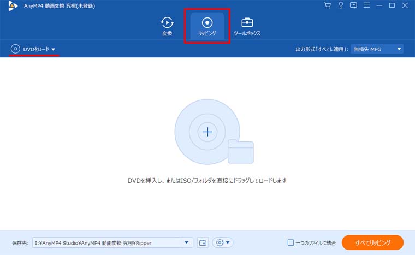
Task: Switch to the リッピング tab
Action: [207, 26]
